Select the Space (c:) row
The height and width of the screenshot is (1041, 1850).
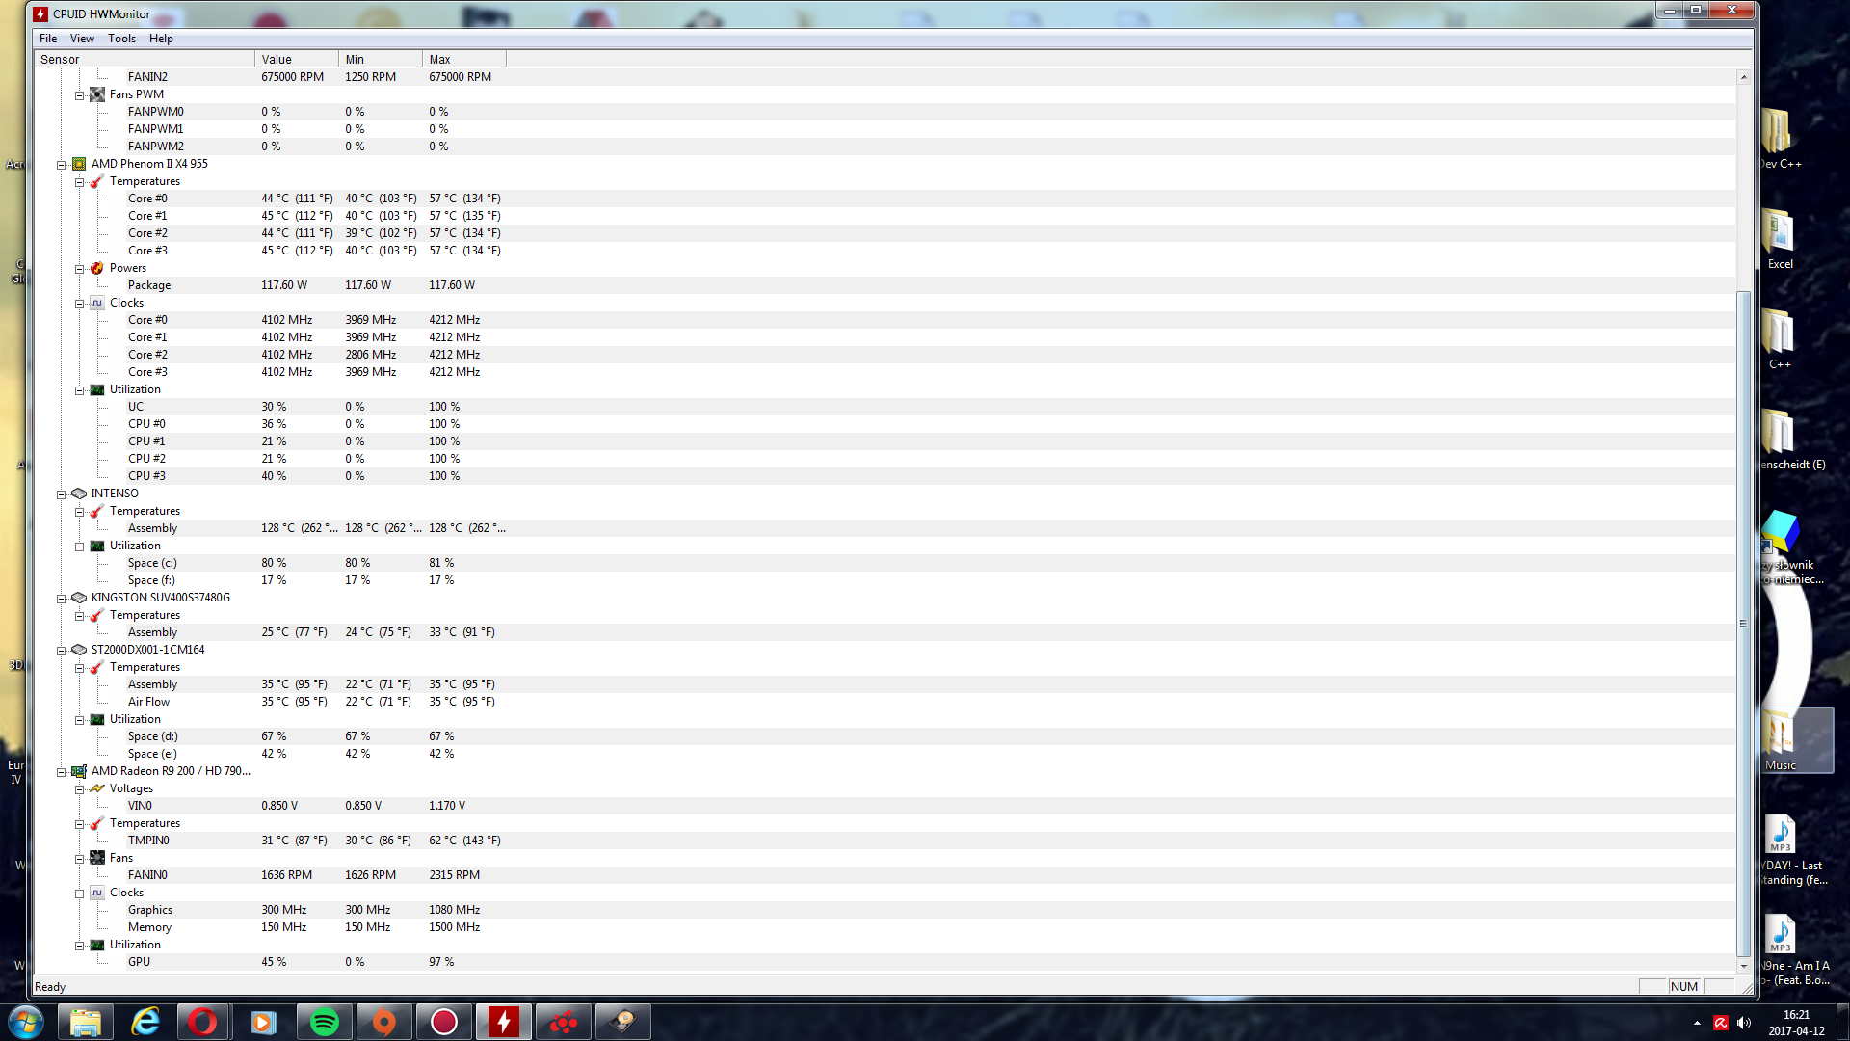(x=885, y=563)
